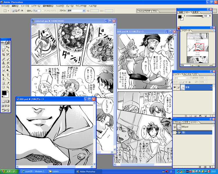Open the スタイル dropdown
218x174 pixels.
[x=84, y=10]
